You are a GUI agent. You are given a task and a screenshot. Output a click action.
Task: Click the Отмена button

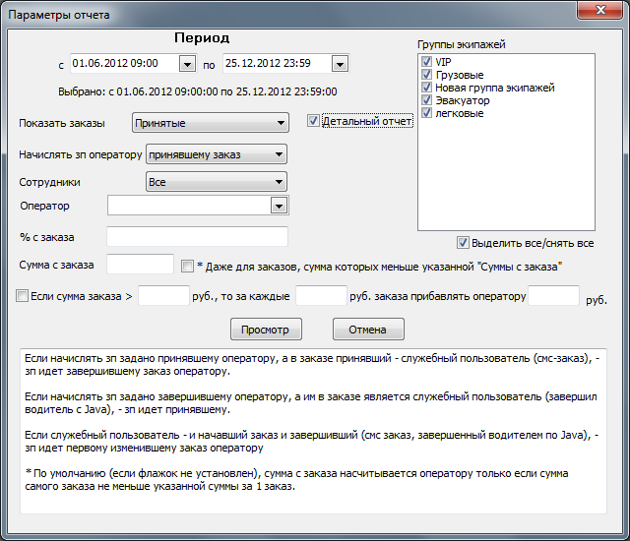[x=368, y=330]
